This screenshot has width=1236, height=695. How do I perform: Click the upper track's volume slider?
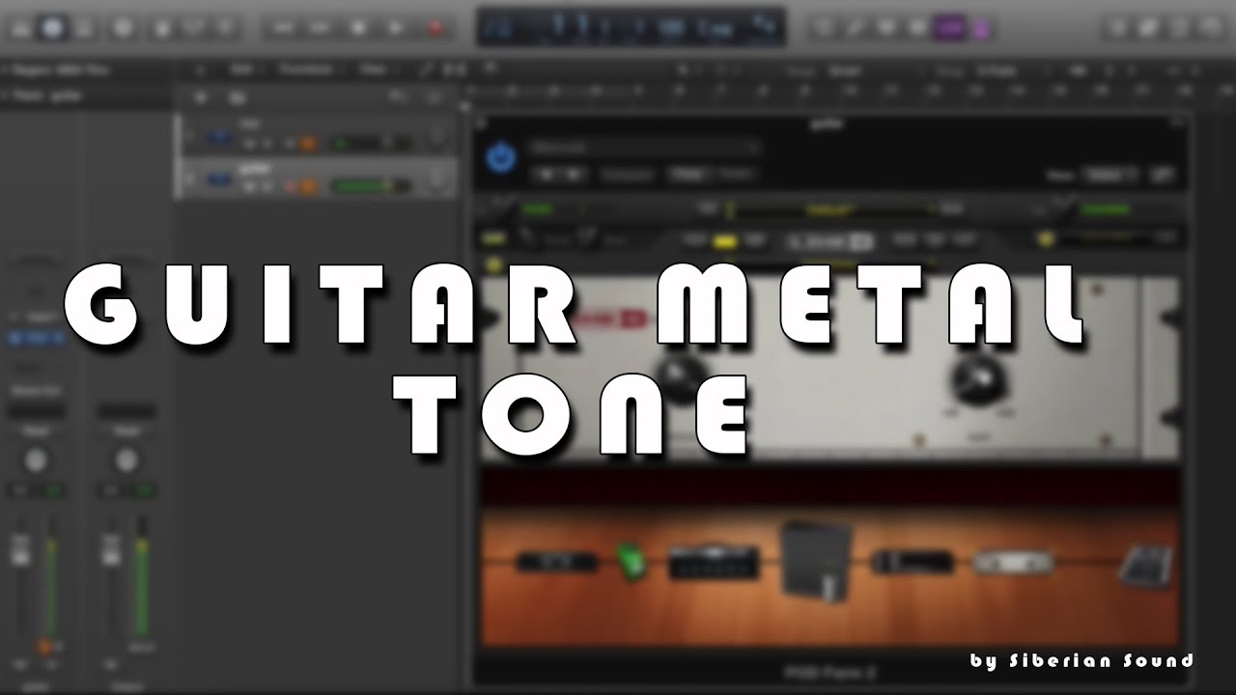[x=370, y=144]
